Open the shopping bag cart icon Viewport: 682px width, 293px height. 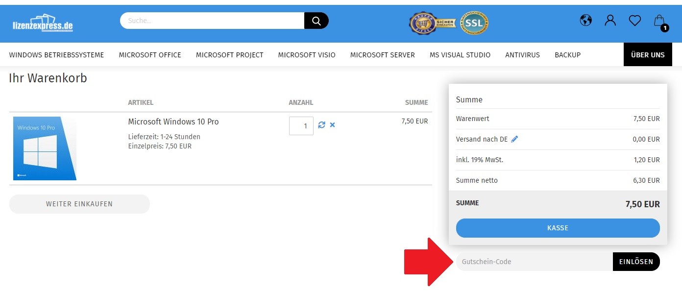(x=659, y=22)
